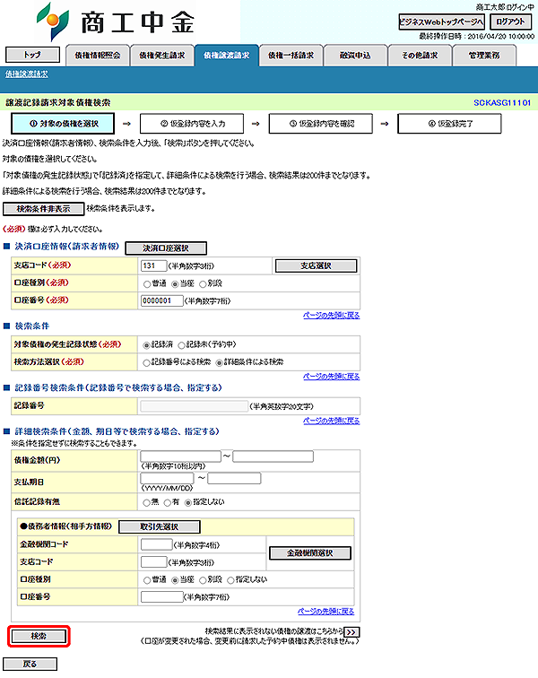Select the 記録済 radio button
538x678 pixels.
point(147,345)
